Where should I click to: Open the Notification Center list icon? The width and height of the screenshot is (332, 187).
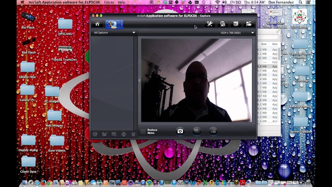pyautogui.click(x=308, y=2)
